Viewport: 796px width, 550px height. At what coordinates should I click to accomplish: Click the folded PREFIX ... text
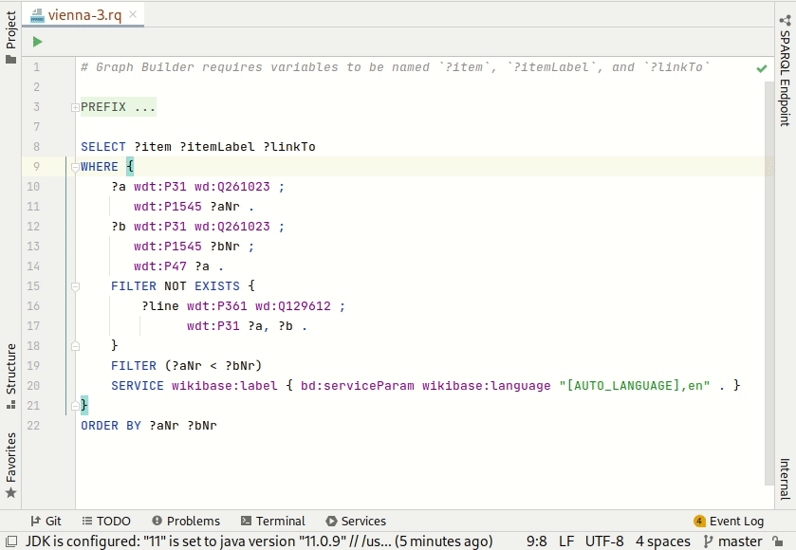(118, 107)
